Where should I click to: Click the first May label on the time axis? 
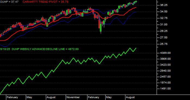pyautogui.click(x=29, y=97)
